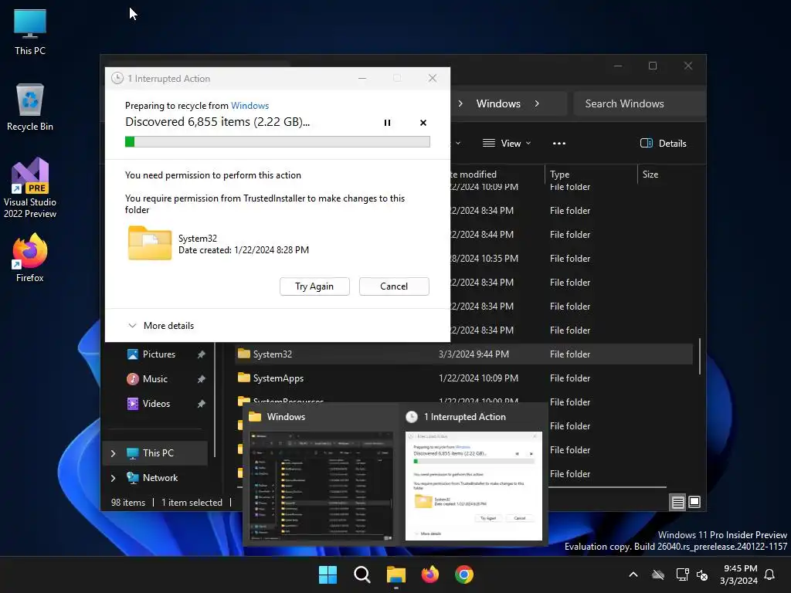Image resolution: width=791 pixels, height=593 pixels.
Task: Sort by the Type column header
Action: tap(591, 175)
